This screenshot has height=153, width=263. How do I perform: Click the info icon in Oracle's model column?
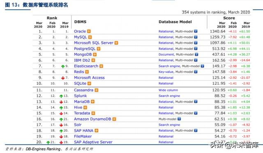click(196, 31)
